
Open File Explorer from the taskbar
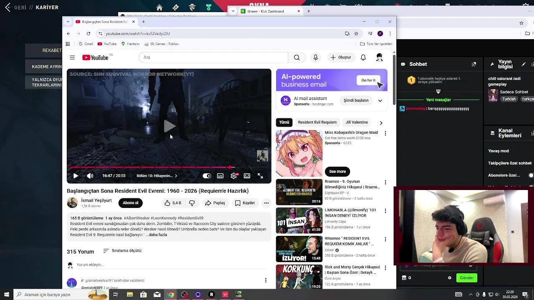[130, 295]
